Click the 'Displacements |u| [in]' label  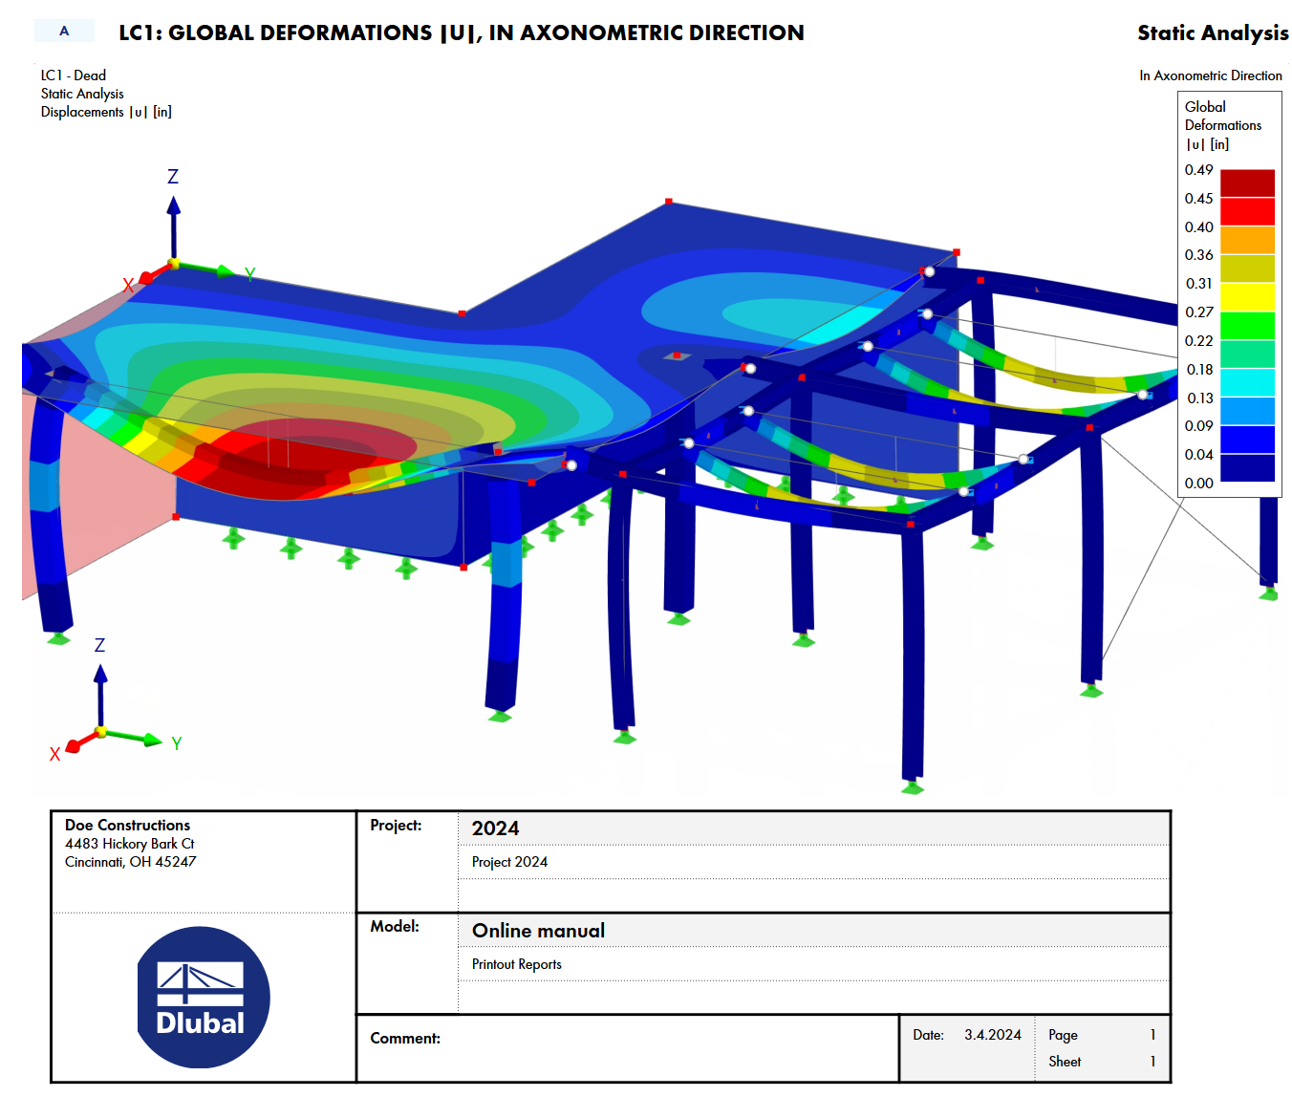coord(106,112)
